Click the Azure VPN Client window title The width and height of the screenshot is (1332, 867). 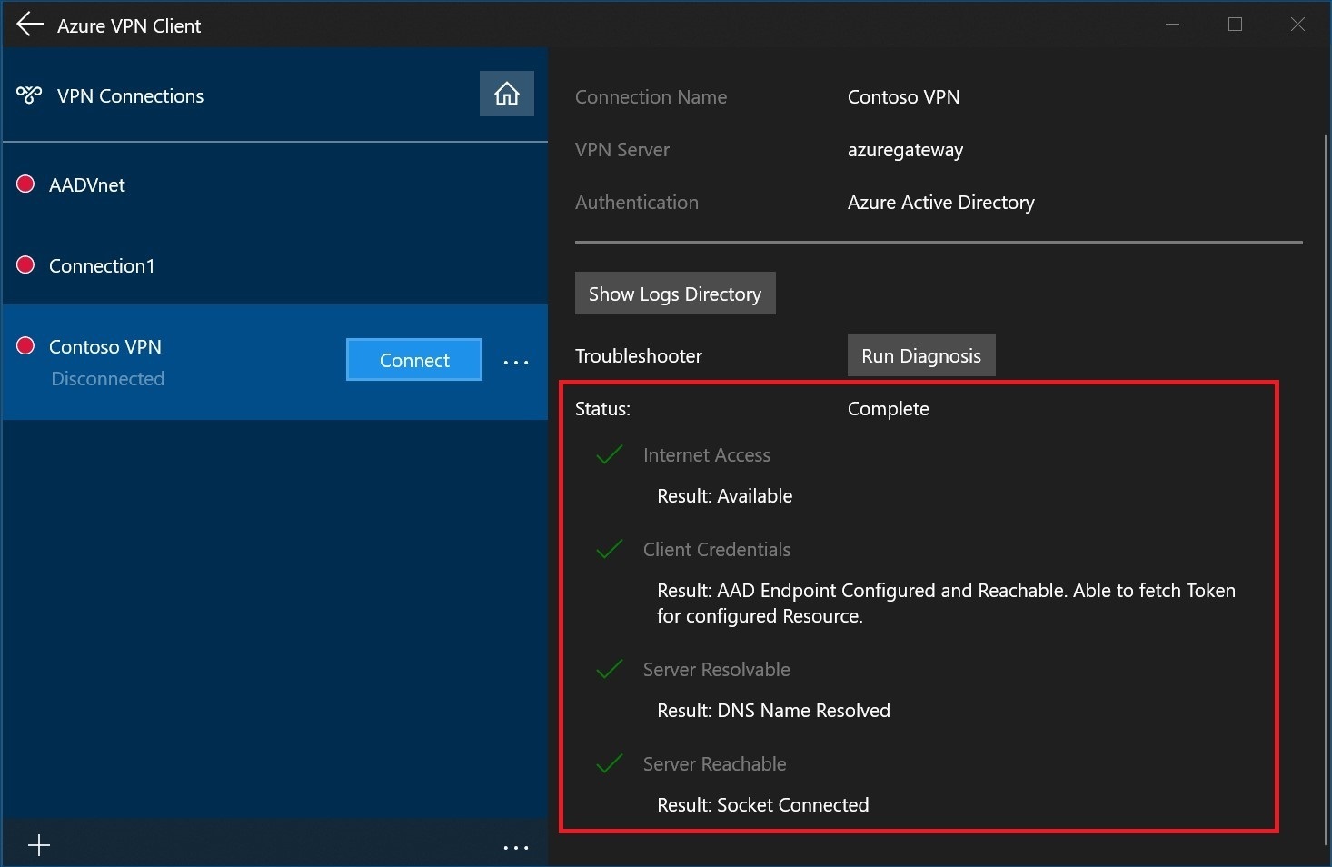pos(129,25)
